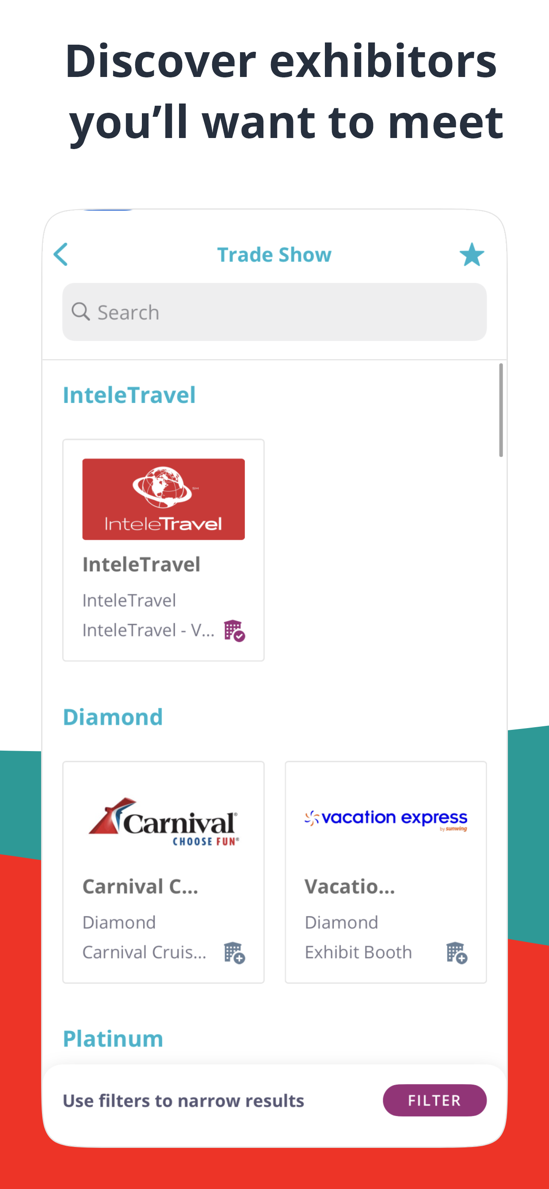Tap the Exhibit Booth label
Viewport: 549px width, 1189px height.
[358, 952]
